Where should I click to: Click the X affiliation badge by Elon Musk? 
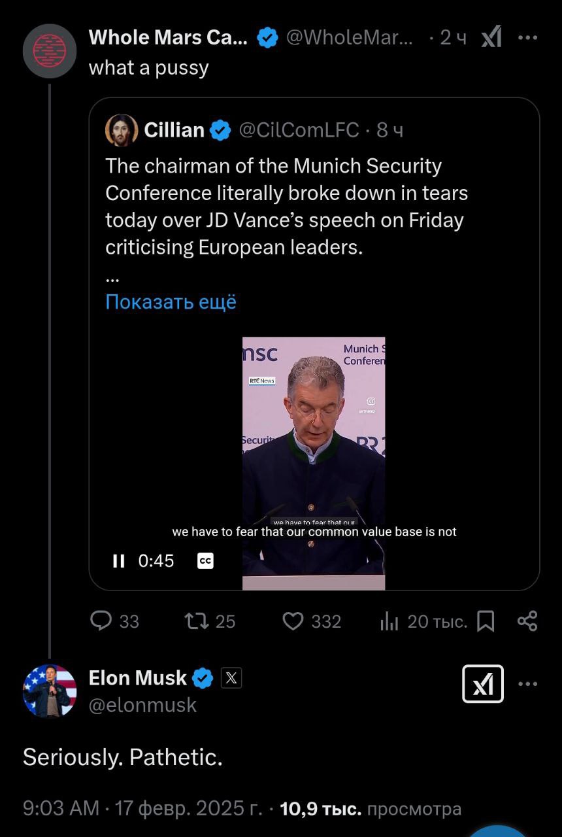231,678
